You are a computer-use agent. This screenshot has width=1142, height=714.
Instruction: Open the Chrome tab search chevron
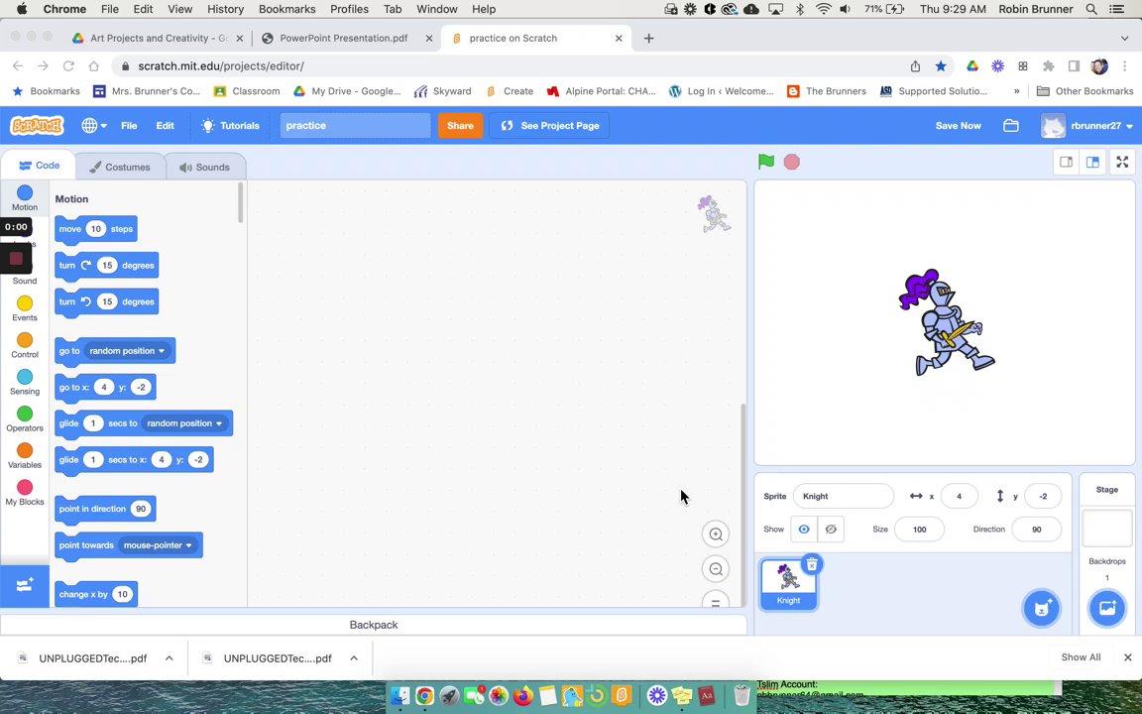click(1124, 38)
